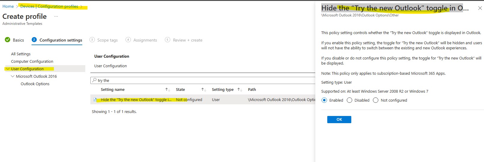Select All Settings in the tree
This screenshot has height=162, width=484.
tap(21, 54)
